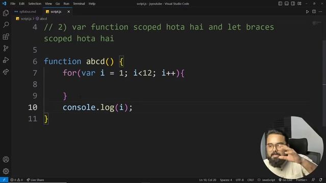The image size is (326, 183).
Task: Open the Go menu
Action: pyautogui.click(x=58, y=4)
